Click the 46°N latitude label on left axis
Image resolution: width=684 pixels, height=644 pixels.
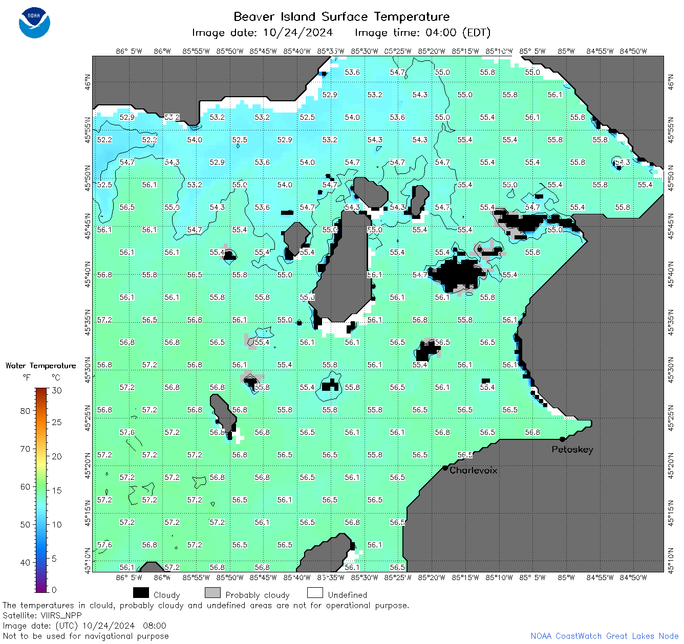pyautogui.click(x=88, y=81)
